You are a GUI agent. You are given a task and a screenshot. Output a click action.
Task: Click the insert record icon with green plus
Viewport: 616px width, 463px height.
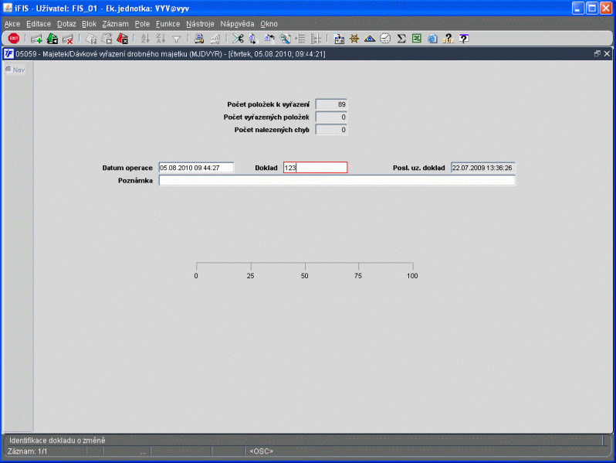click(x=36, y=39)
